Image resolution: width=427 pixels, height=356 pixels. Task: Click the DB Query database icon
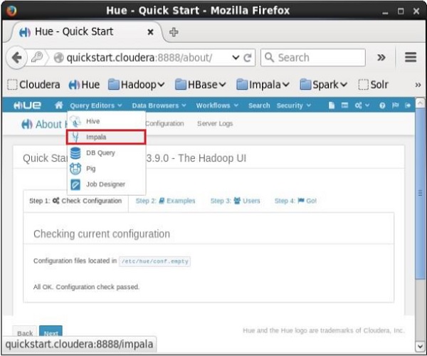[x=77, y=152]
